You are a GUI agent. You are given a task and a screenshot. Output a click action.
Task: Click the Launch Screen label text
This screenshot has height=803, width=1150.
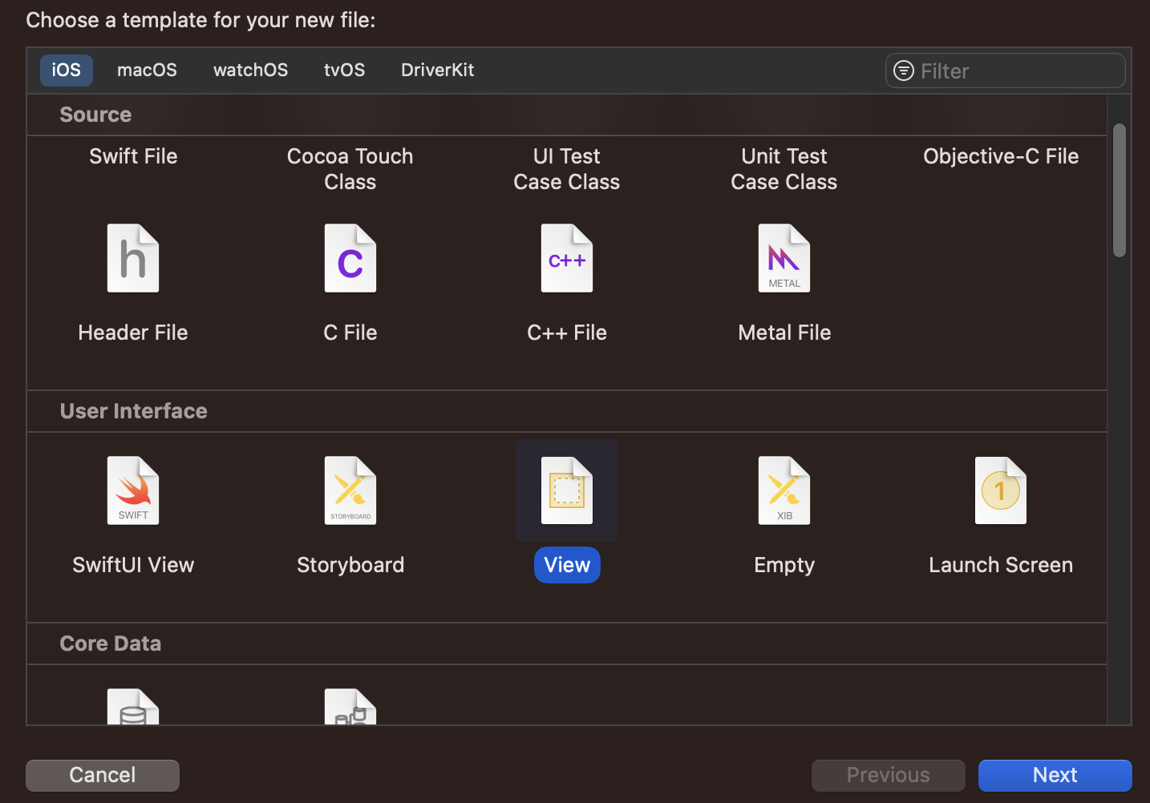(x=1001, y=565)
